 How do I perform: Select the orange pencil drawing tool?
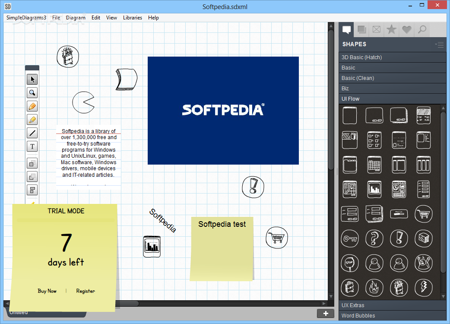click(x=32, y=106)
